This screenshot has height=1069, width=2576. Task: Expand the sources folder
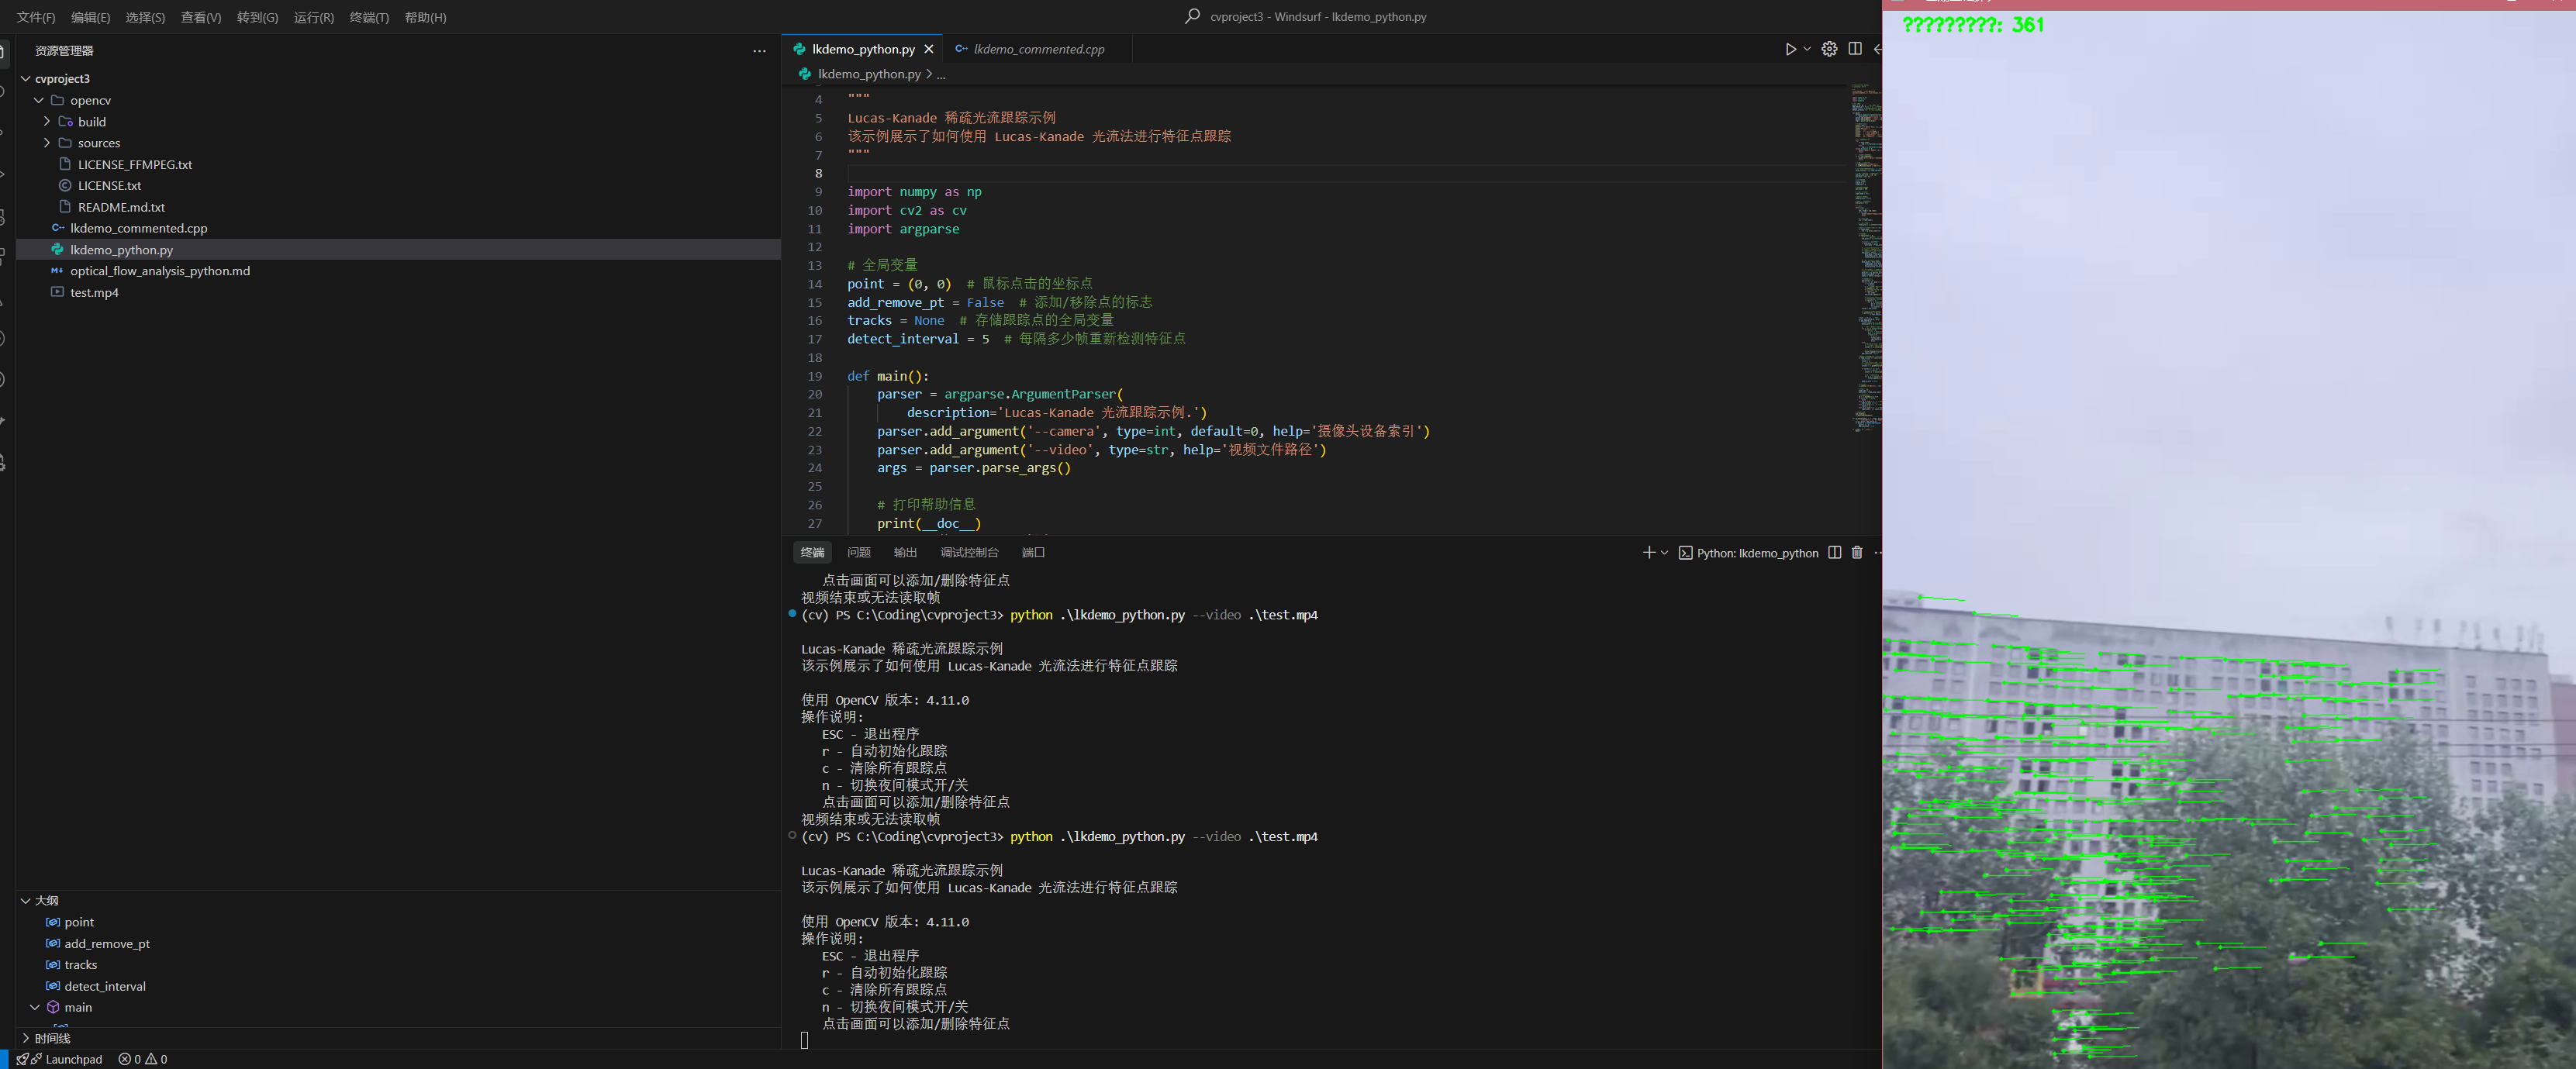[x=98, y=143]
